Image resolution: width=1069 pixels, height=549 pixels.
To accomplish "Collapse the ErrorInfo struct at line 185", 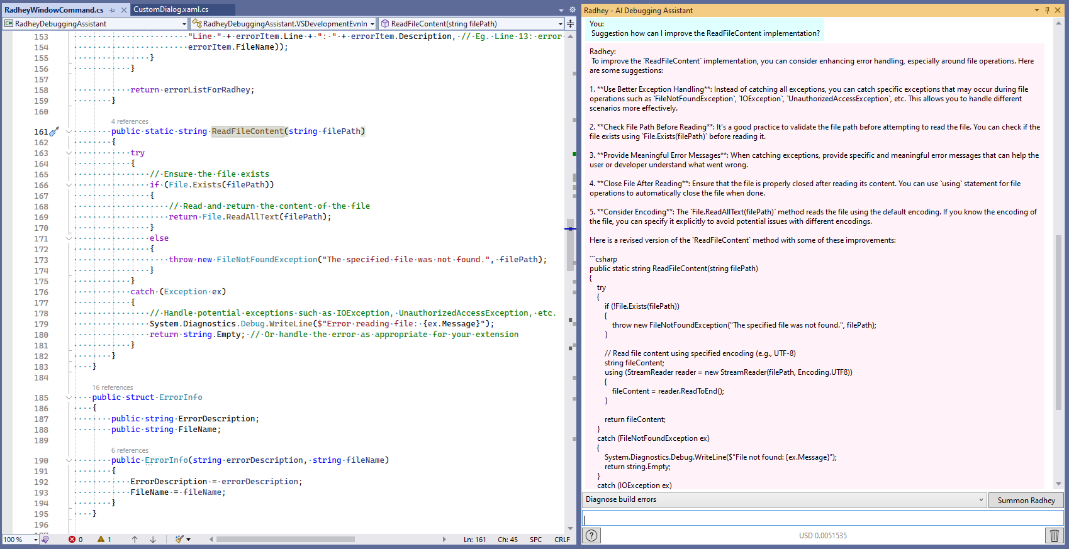I will coord(69,397).
